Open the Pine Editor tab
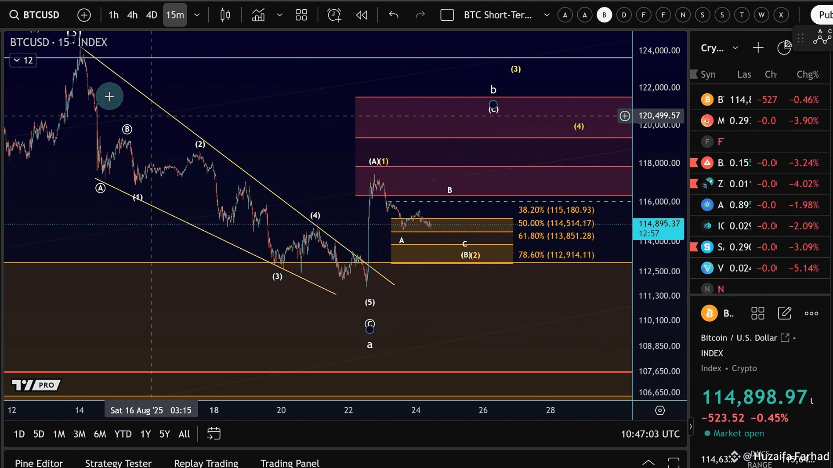833x468 pixels. point(39,463)
